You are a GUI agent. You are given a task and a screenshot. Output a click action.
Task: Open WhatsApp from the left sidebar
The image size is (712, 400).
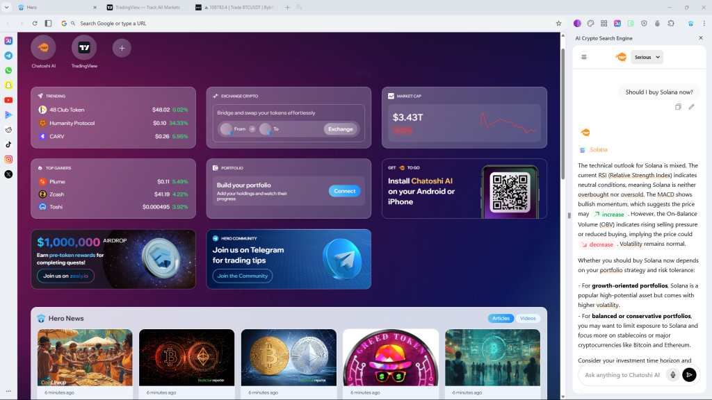click(8, 70)
